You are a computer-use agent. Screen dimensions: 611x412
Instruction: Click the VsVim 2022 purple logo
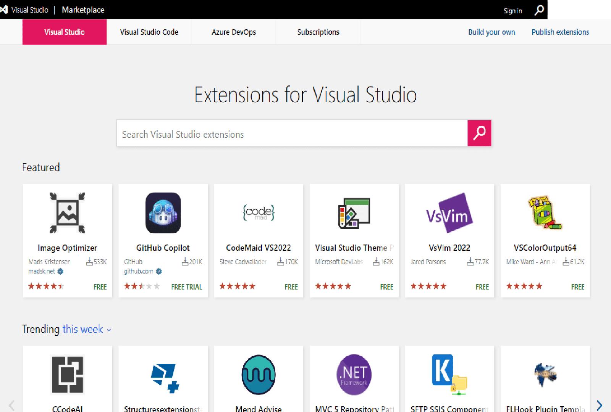pyautogui.click(x=449, y=213)
